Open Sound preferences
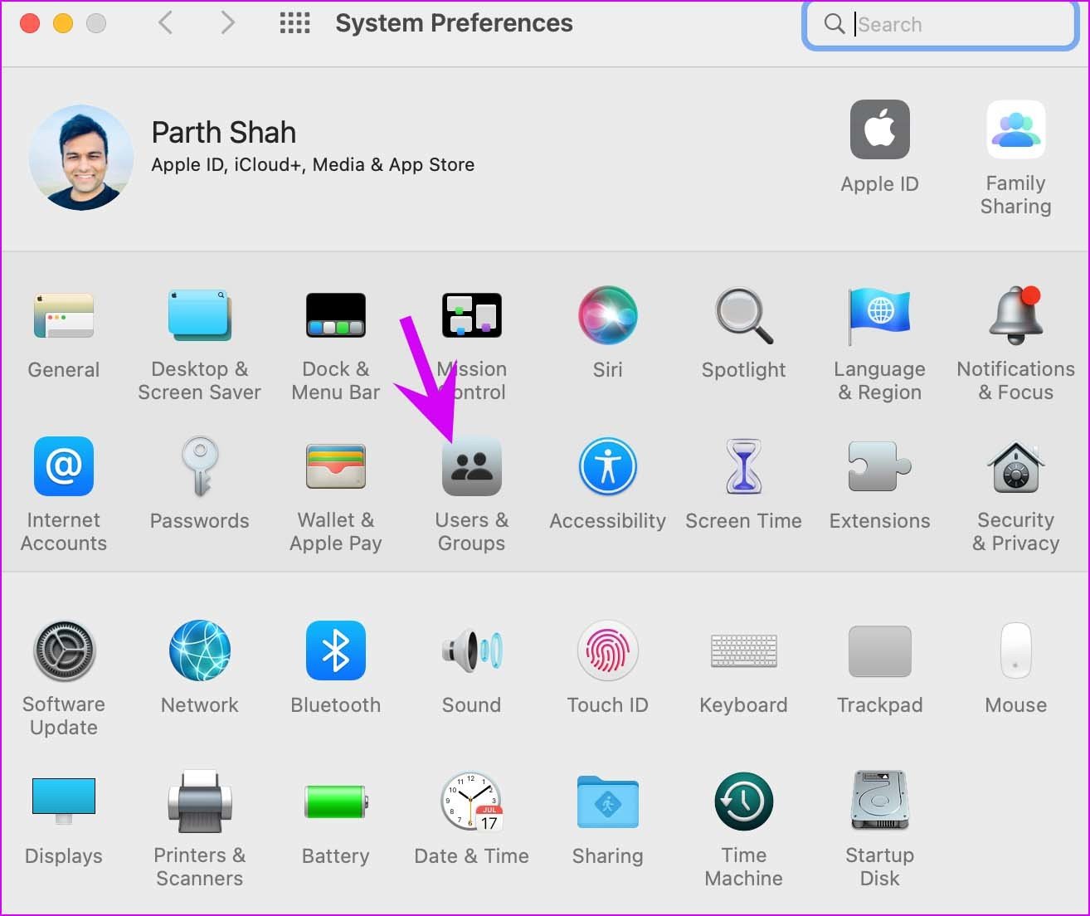Screen dimensions: 1090x916 pyautogui.click(x=471, y=651)
